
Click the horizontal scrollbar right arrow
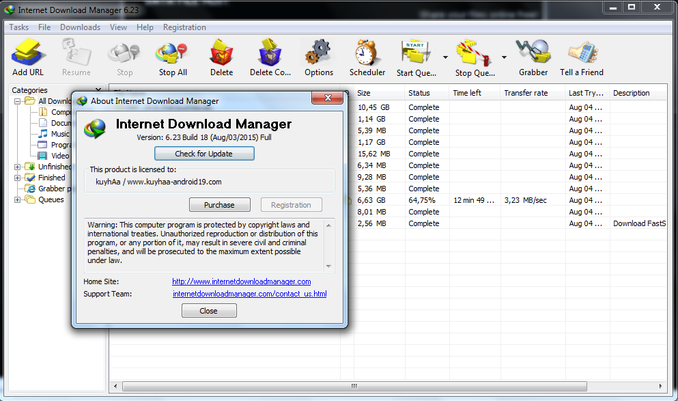point(660,386)
